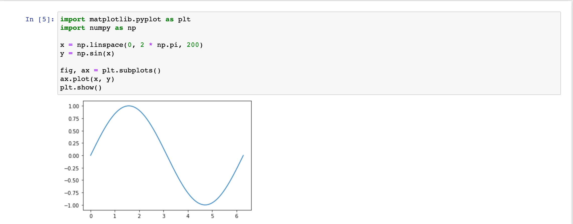
Task: Click the 200 value in linspace call
Action: 193,45
